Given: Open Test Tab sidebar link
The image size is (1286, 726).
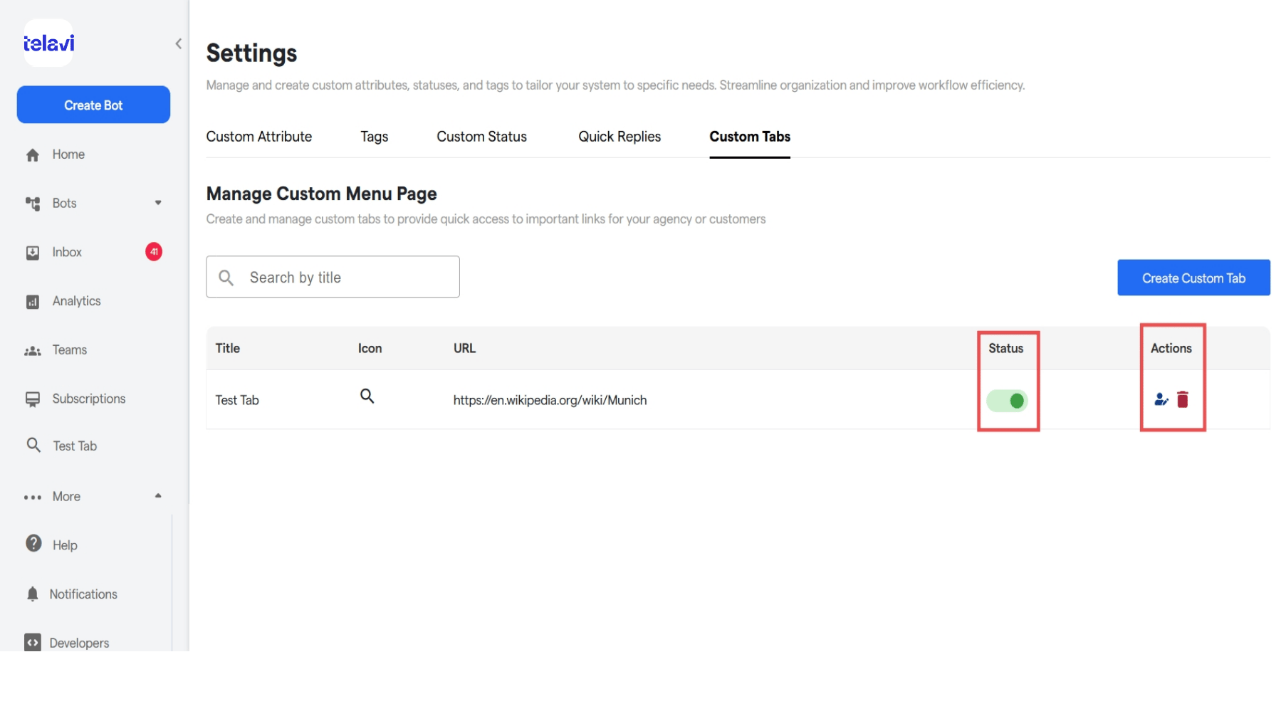Looking at the screenshot, I should tap(75, 446).
